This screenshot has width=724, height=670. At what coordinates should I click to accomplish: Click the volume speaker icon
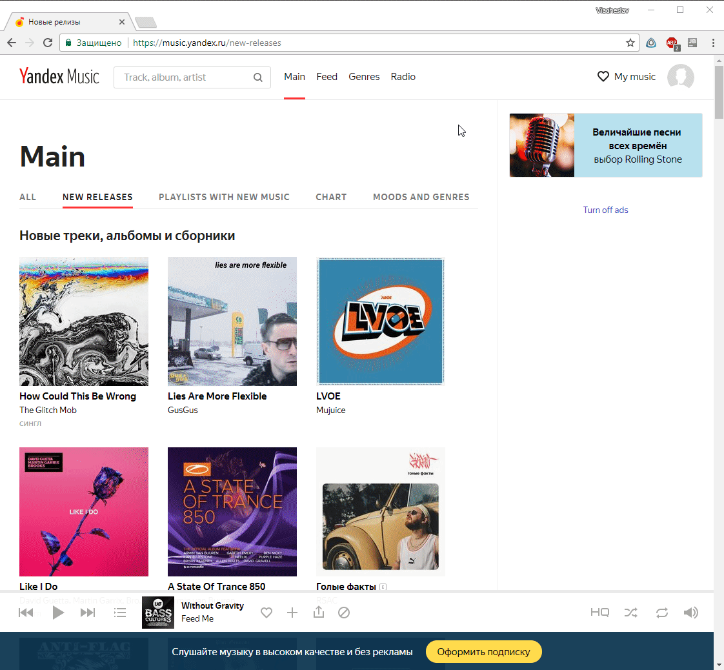point(690,613)
